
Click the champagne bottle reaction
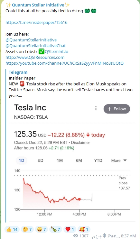[55, 229]
